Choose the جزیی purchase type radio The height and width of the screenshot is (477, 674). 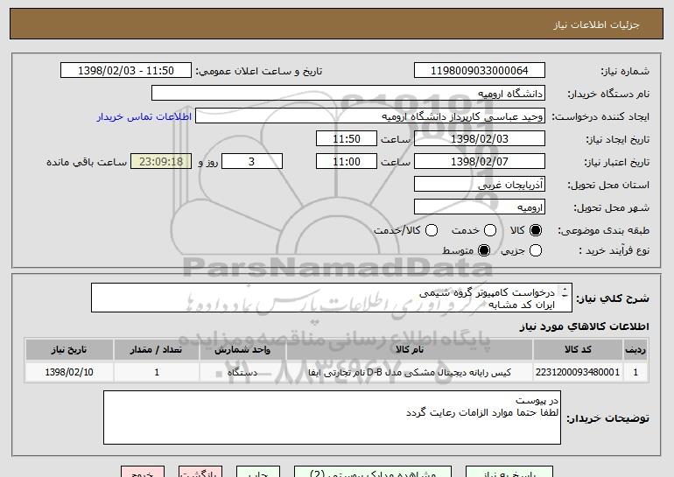pyautogui.click(x=536, y=250)
